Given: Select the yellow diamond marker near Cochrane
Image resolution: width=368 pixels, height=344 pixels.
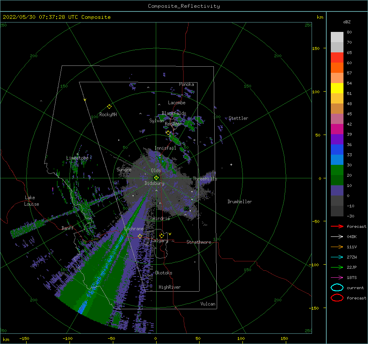Looking at the screenshot, I should (x=140, y=236).
